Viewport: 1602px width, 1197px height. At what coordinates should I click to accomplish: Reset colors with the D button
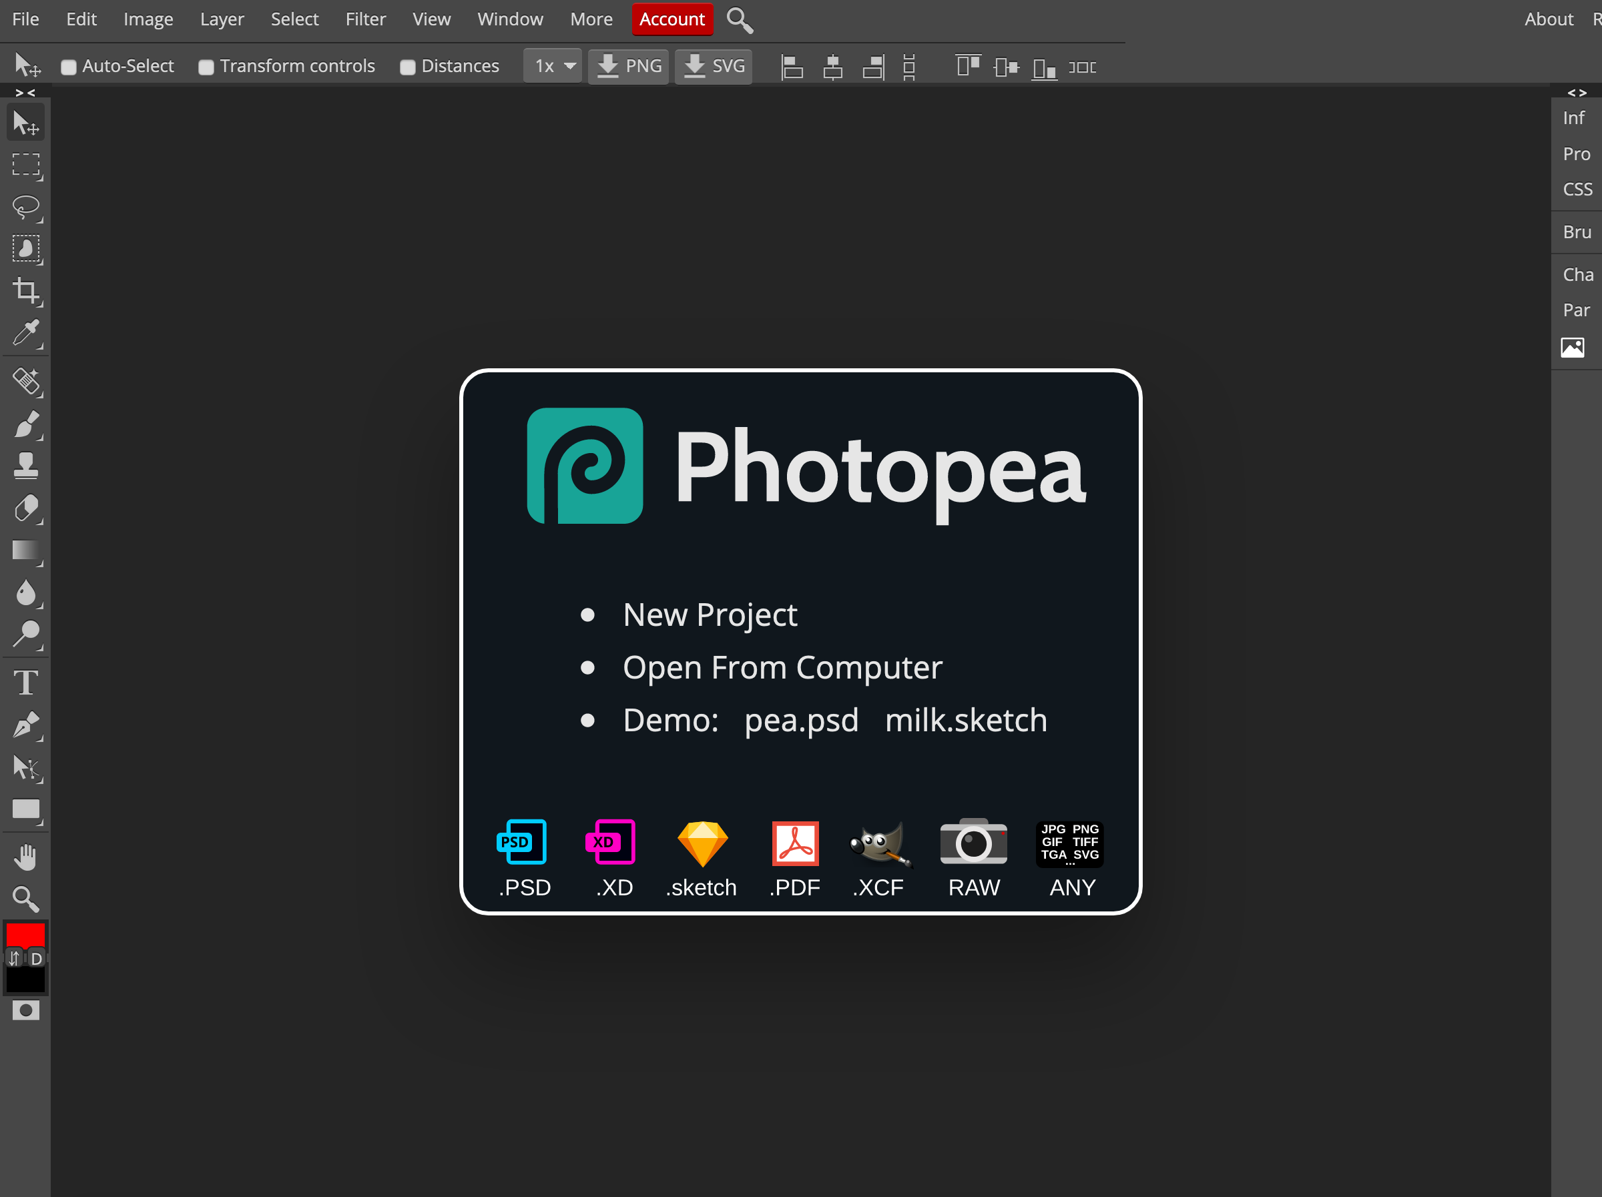click(36, 959)
